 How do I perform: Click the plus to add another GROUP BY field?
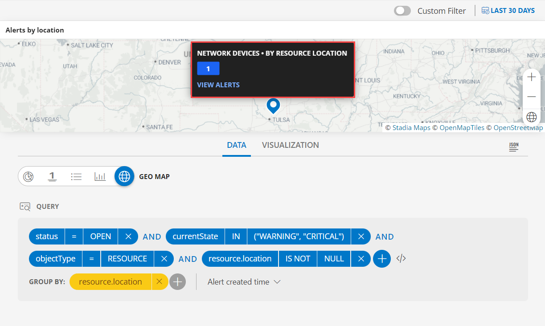[177, 281]
